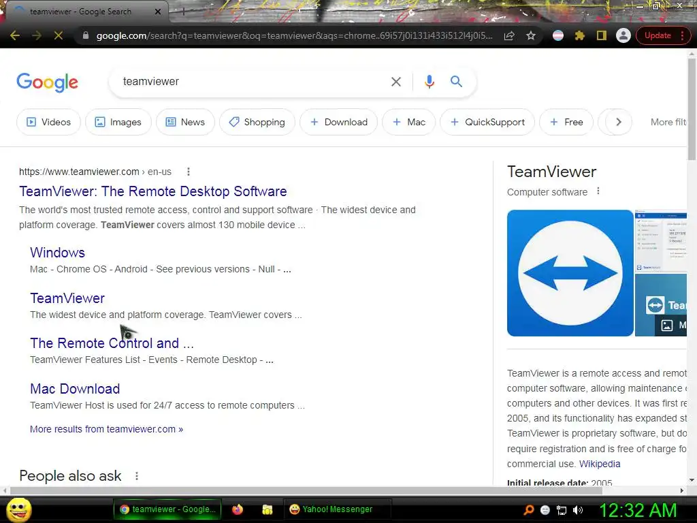Open TeamViewer: The Remote Desktop Software result
This screenshot has height=523, width=697.
[153, 191]
